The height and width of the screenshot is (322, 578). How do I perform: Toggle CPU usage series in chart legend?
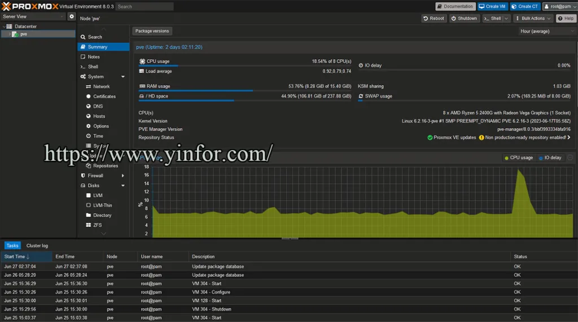coord(518,158)
